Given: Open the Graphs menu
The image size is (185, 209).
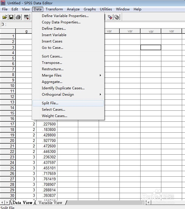Looking at the screenshot, I should tap(89, 9).
